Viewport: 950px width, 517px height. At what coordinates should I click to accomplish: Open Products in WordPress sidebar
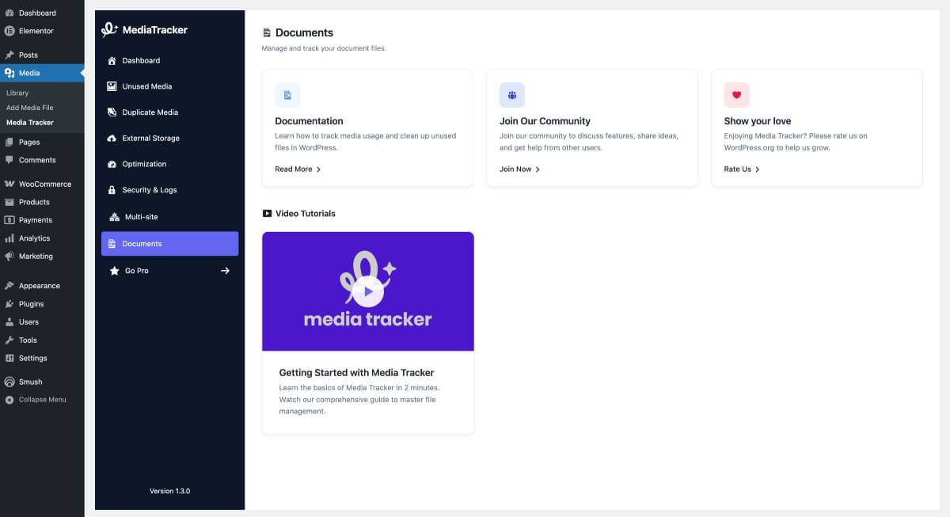[x=42, y=202]
